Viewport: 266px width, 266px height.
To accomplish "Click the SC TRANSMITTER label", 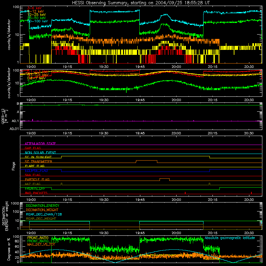I will 39,162.
